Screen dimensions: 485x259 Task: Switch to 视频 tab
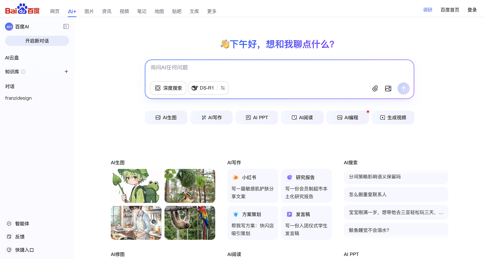click(x=124, y=11)
